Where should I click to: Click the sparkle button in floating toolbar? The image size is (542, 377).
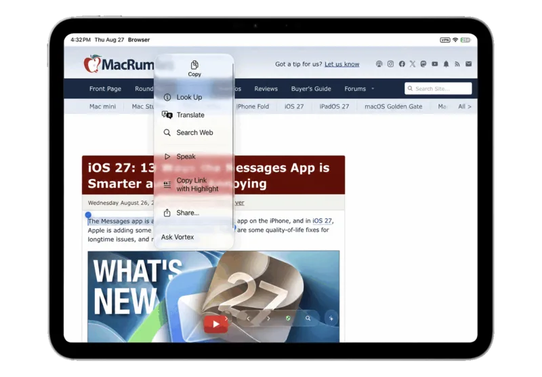point(331,318)
